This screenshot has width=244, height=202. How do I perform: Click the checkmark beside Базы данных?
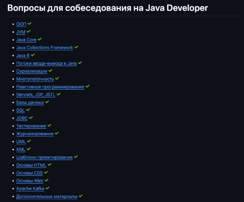click(47, 102)
